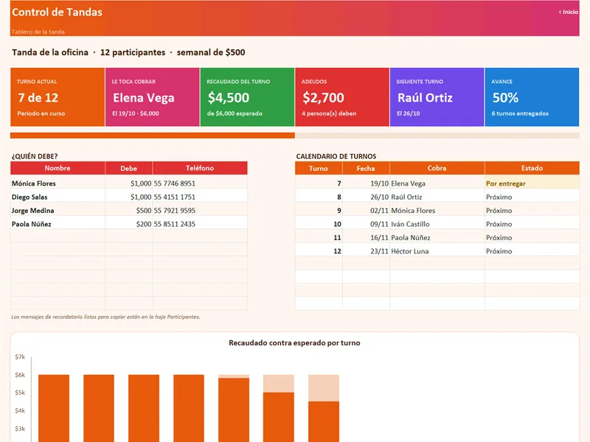
Task: Click turn number 10 cell
Action: (319, 224)
